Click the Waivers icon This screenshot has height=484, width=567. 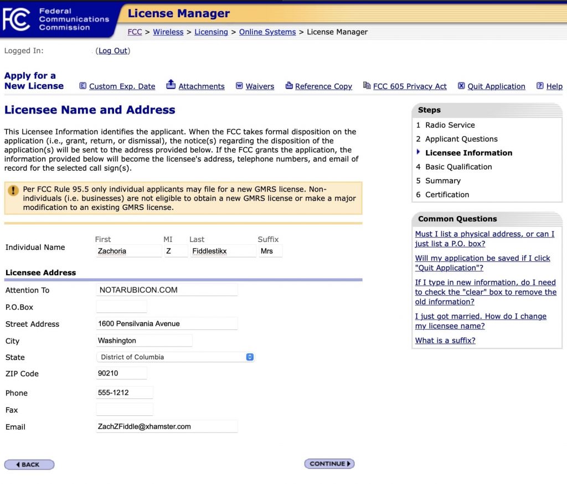239,86
